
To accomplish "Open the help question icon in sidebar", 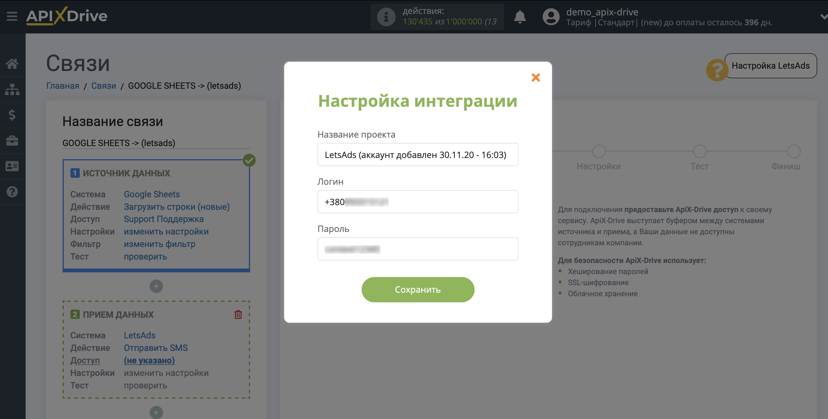I will [12, 192].
